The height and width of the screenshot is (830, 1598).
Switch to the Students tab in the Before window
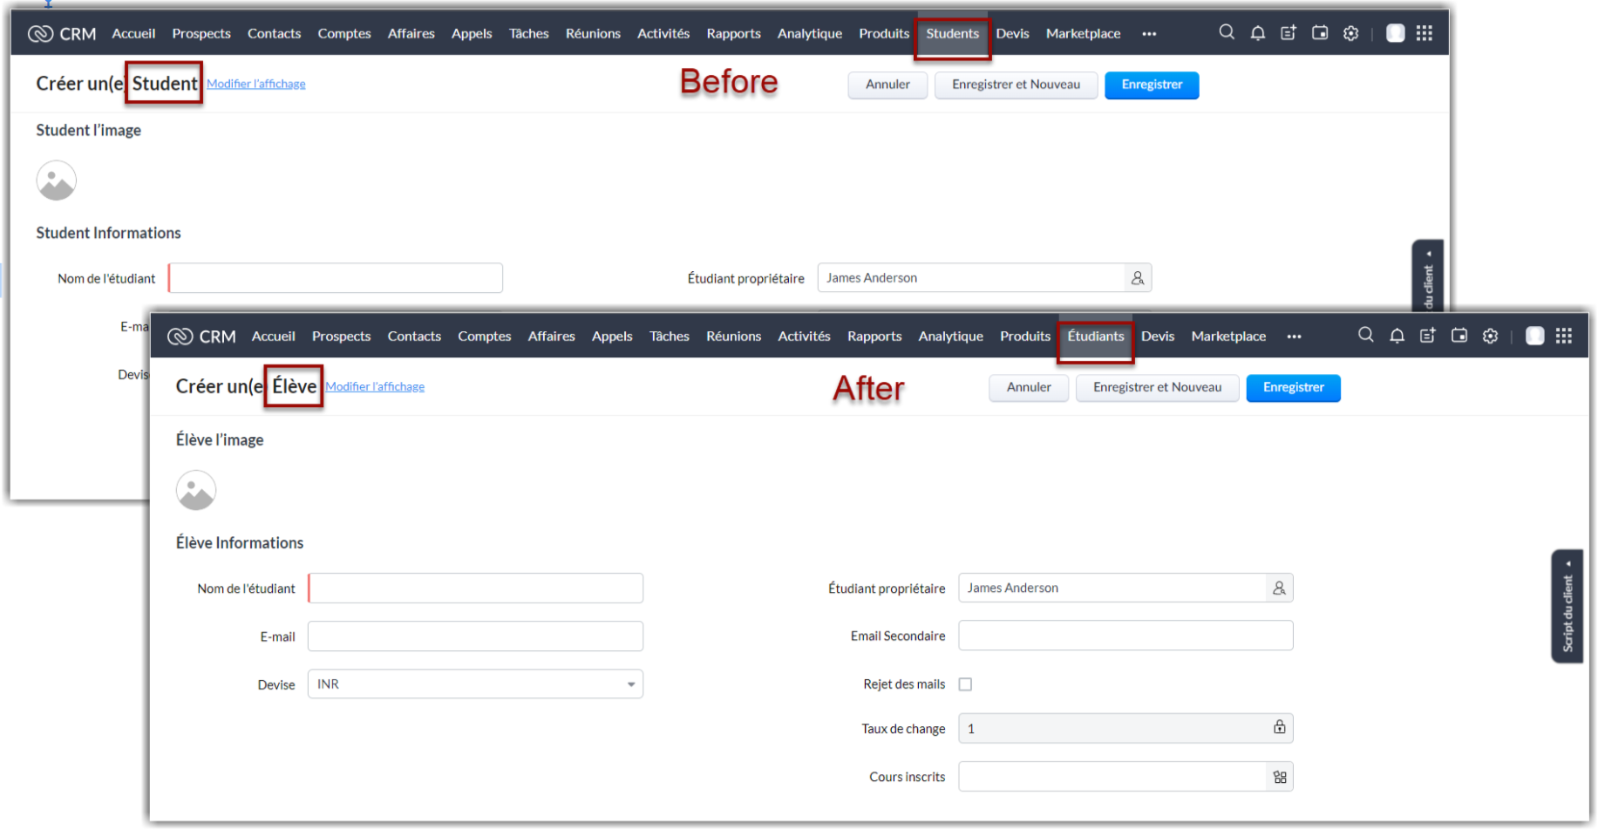[x=952, y=34]
